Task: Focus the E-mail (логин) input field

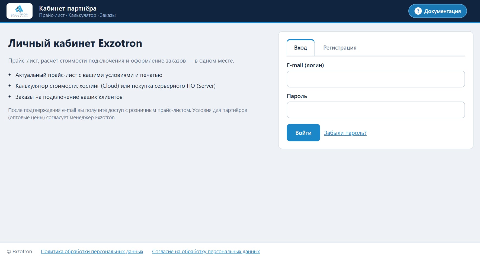Action: pyautogui.click(x=376, y=79)
